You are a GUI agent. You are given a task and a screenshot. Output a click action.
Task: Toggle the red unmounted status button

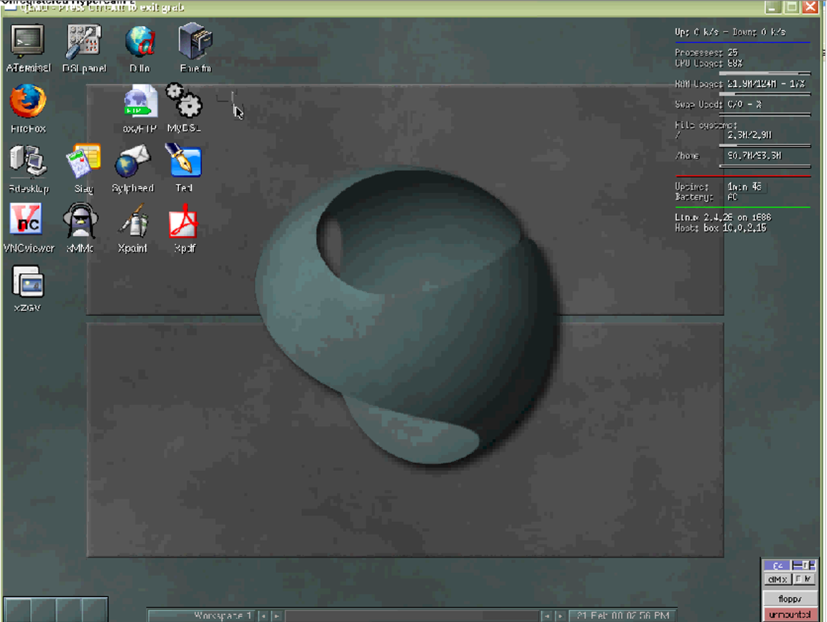coord(790,615)
